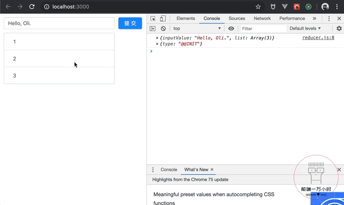344x205 pixels.
Task: Switch to the Performance tab
Action: pos(292,18)
